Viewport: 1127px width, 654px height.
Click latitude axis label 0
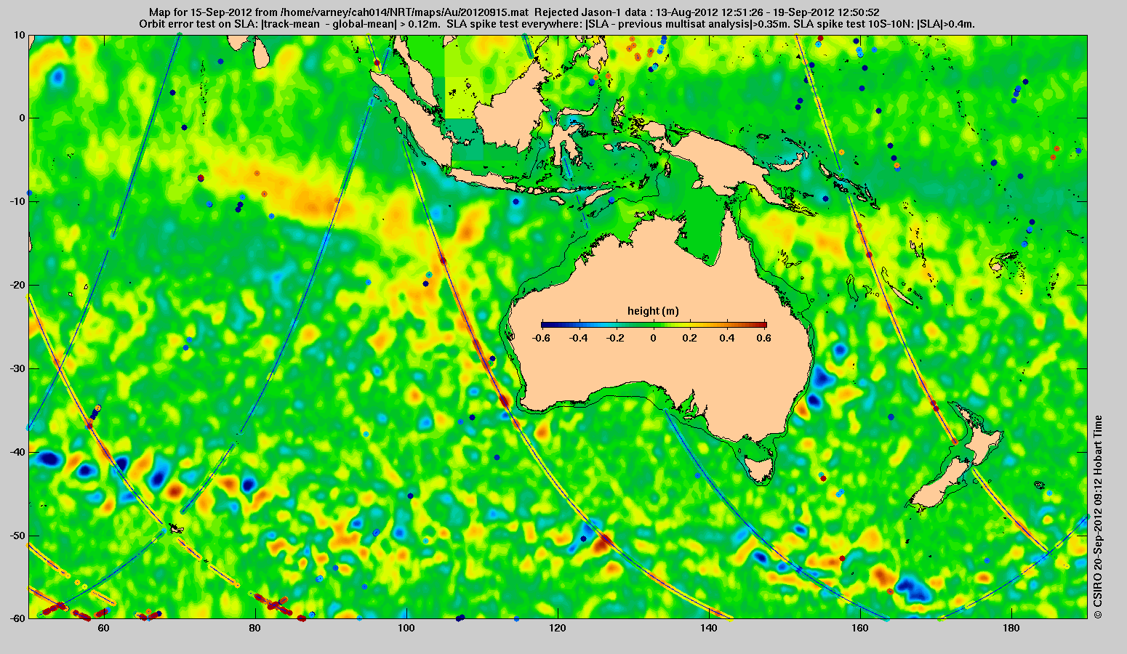click(x=23, y=118)
